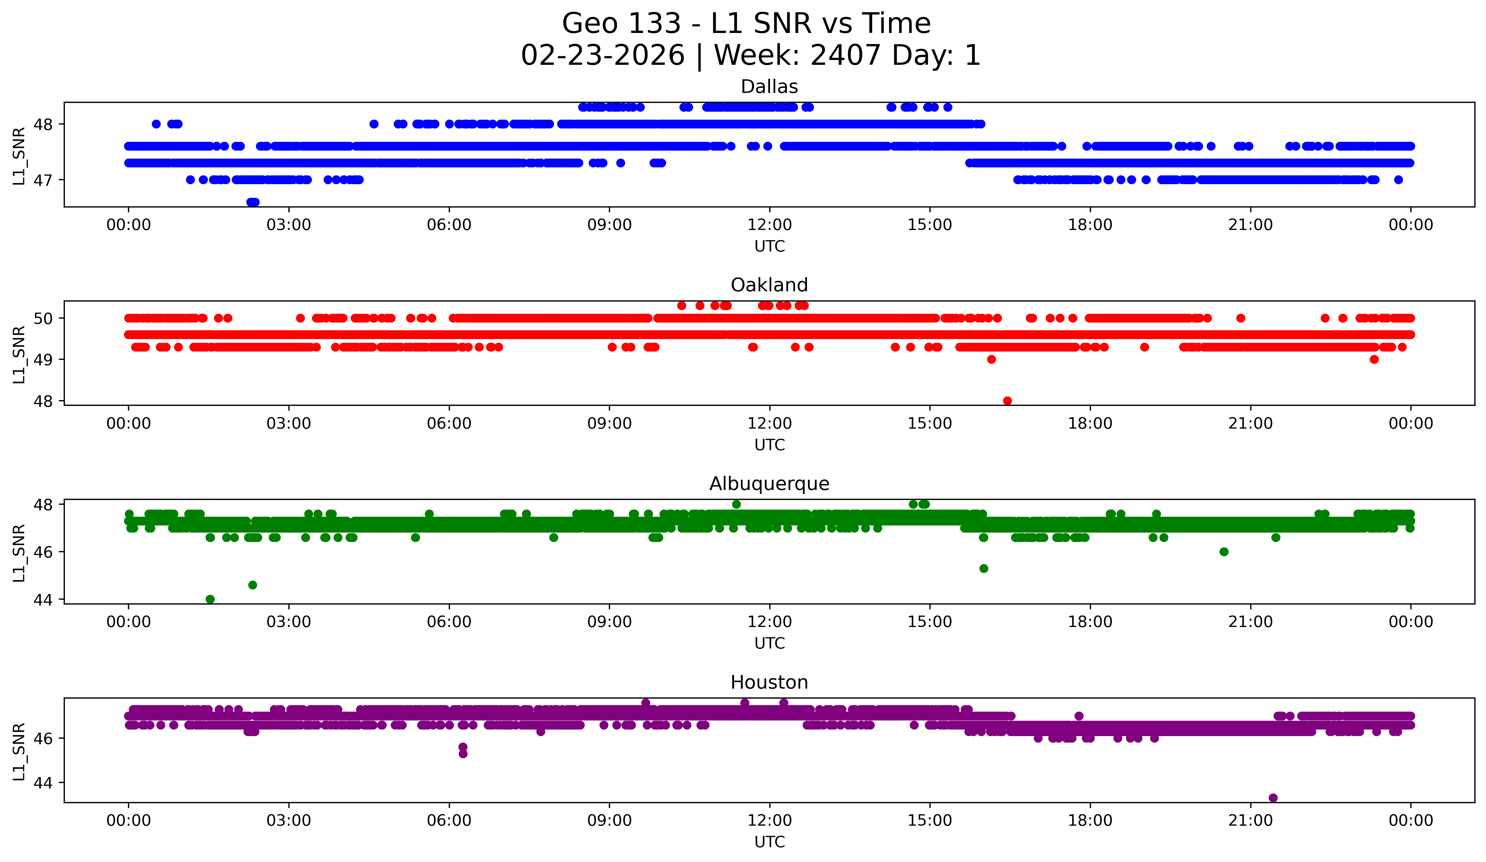Click the lowest purple outlier point in Houston plot
The width and height of the screenshot is (1486, 862).
pyautogui.click(x=1272, y=798)
